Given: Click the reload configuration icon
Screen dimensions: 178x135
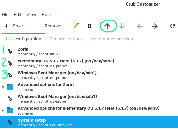Looking at the screenshot, I should (173, 26).
